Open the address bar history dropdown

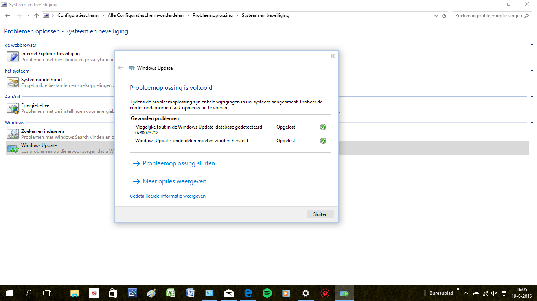(436, 16)
